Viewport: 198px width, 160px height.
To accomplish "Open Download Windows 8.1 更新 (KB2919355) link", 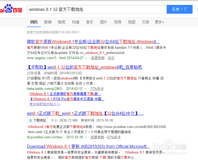I will tap(88, 146).
